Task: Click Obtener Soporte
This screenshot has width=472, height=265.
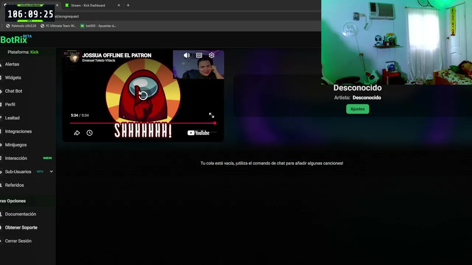Action: [x=21, y=227]
